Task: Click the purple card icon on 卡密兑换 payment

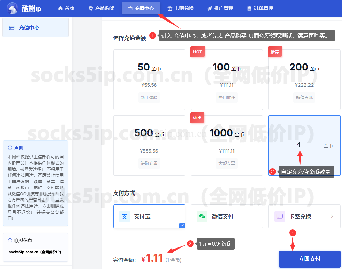Action: pyautogui.click(x=279, y=216)
